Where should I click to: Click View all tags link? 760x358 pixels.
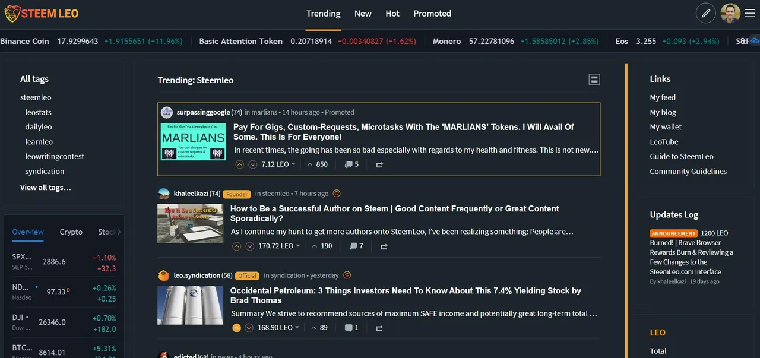click(x=46, y=188)
